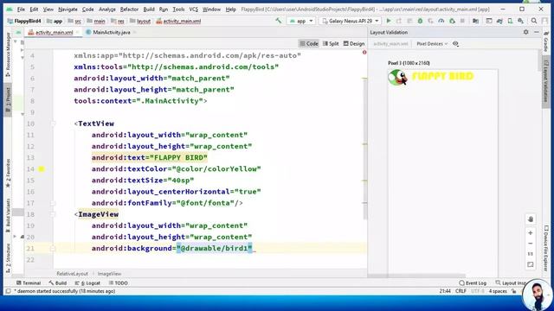554x311 pixels.
Task: Click the 4 spaces indent status entry
Action: [x=498, y=291]
